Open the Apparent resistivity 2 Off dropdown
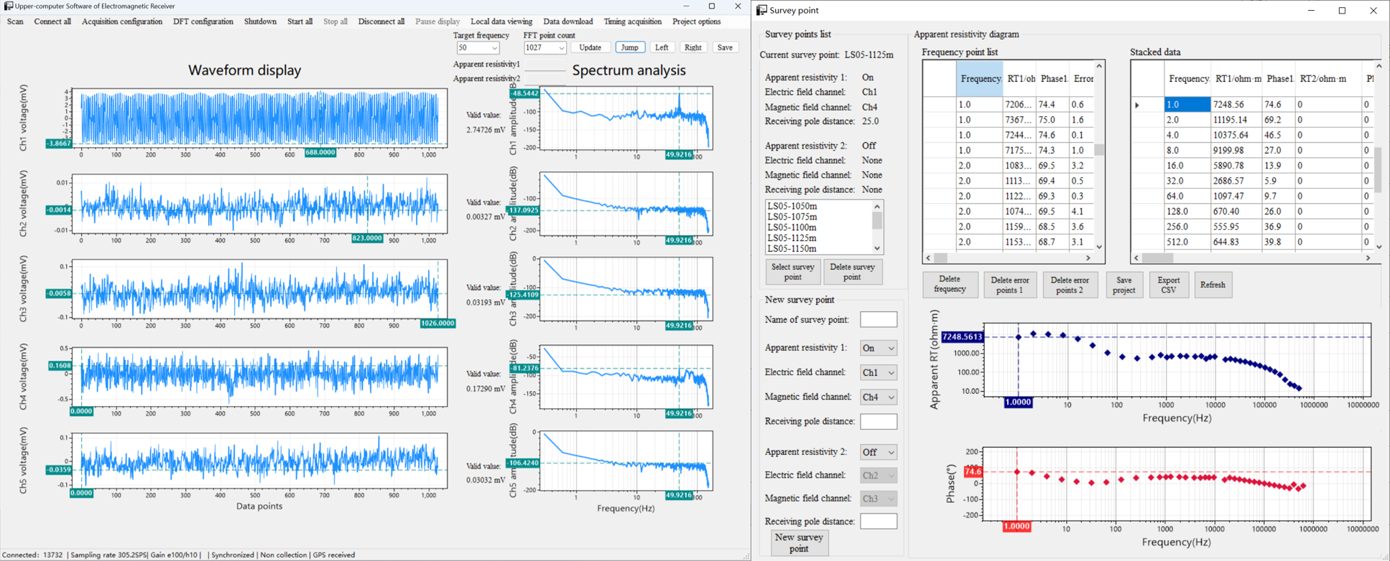Screen dimensions: 1390x561 click(x=891, y=453)
